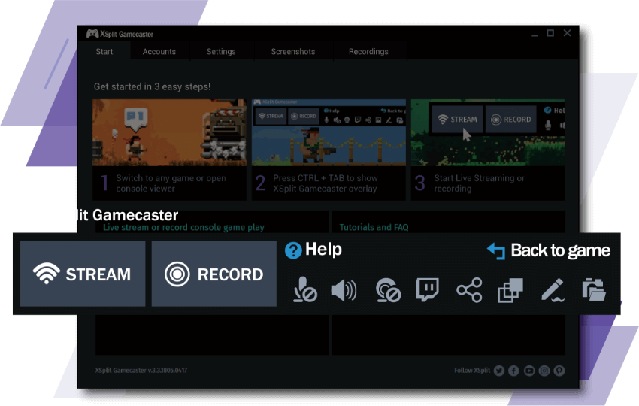The image size is (639, 406).
Task: Switch to the Start tab
Action: (x=104, y=51)
